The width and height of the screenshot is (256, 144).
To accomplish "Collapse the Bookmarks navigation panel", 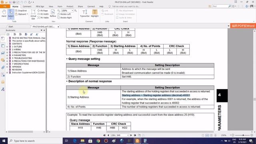I will point(44,30).
